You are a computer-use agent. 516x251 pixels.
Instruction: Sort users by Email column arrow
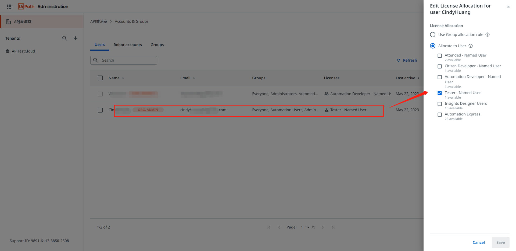point(194,78)
